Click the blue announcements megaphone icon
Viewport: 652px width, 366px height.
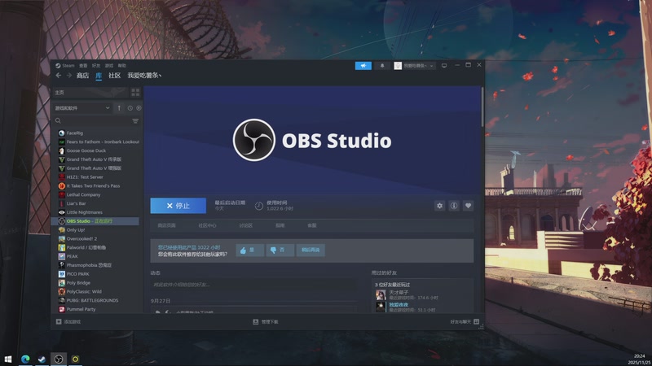click(363, 66)
